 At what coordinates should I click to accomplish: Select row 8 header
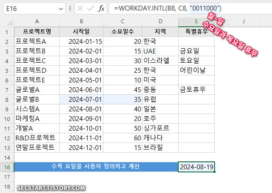click(x=7, y=100)
